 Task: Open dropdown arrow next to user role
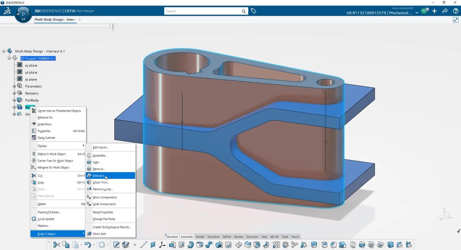(417, 12)
